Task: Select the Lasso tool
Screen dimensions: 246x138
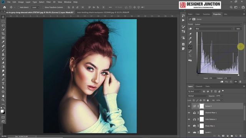Action: tap(3, 25)
